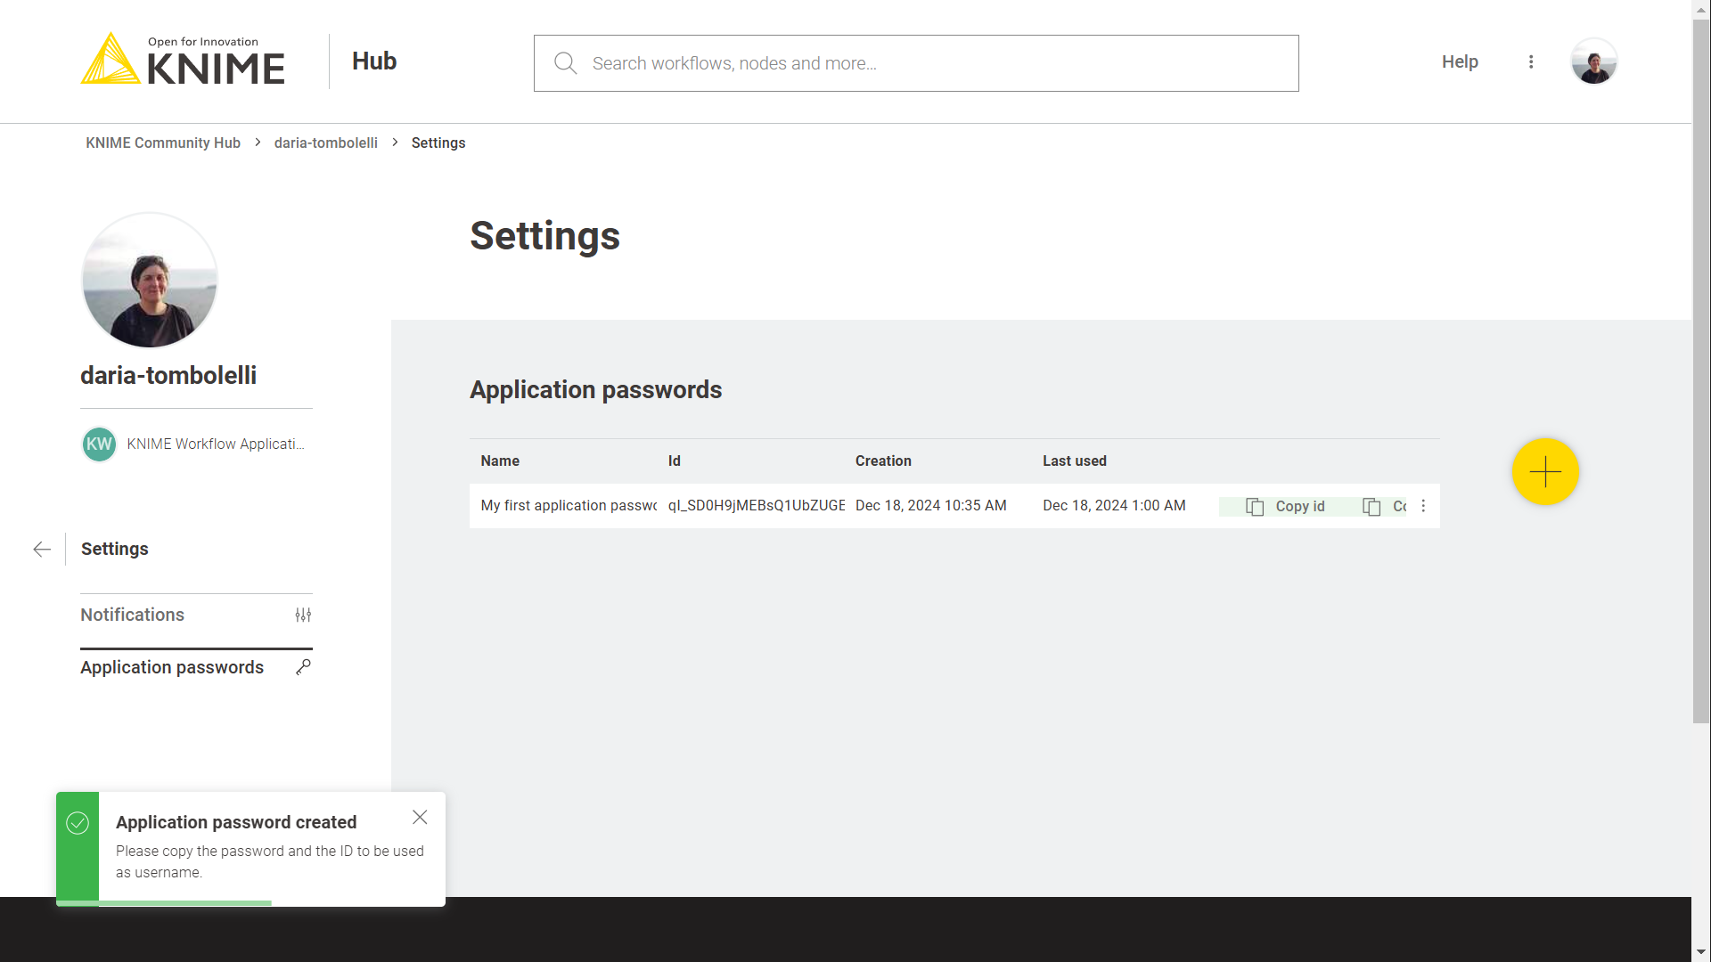Open password row three-dot options menu

coord(1423,506)
